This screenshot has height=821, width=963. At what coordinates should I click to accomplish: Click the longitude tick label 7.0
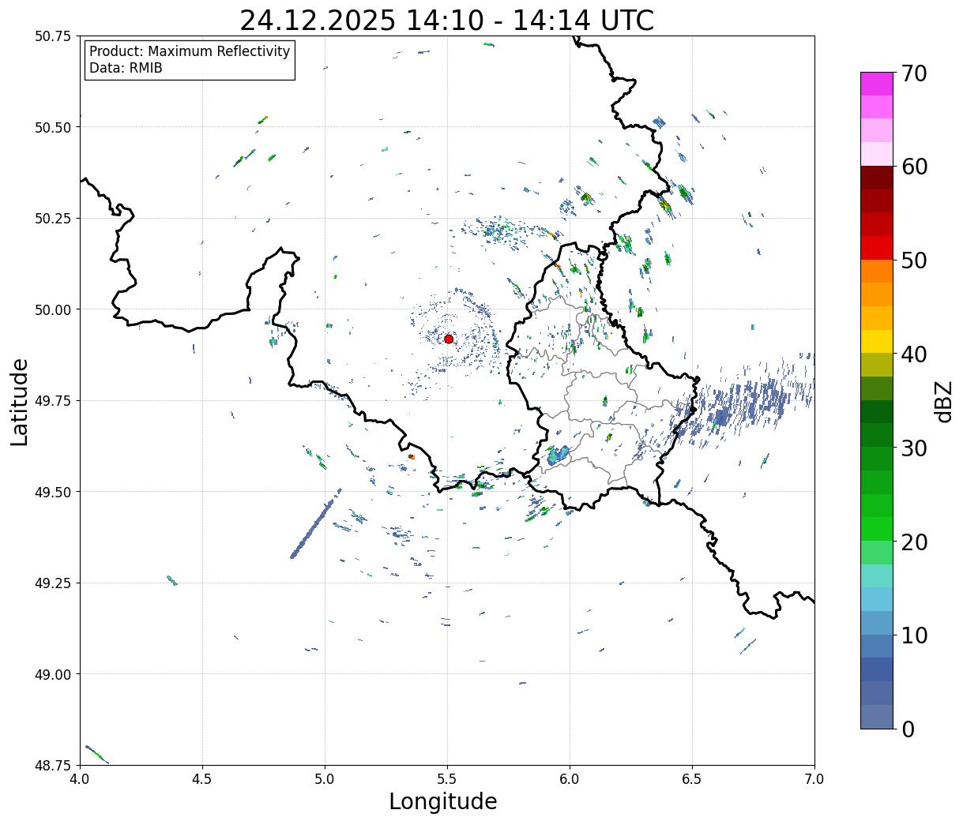[814, 778]
